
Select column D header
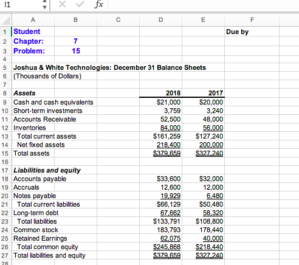160,20
